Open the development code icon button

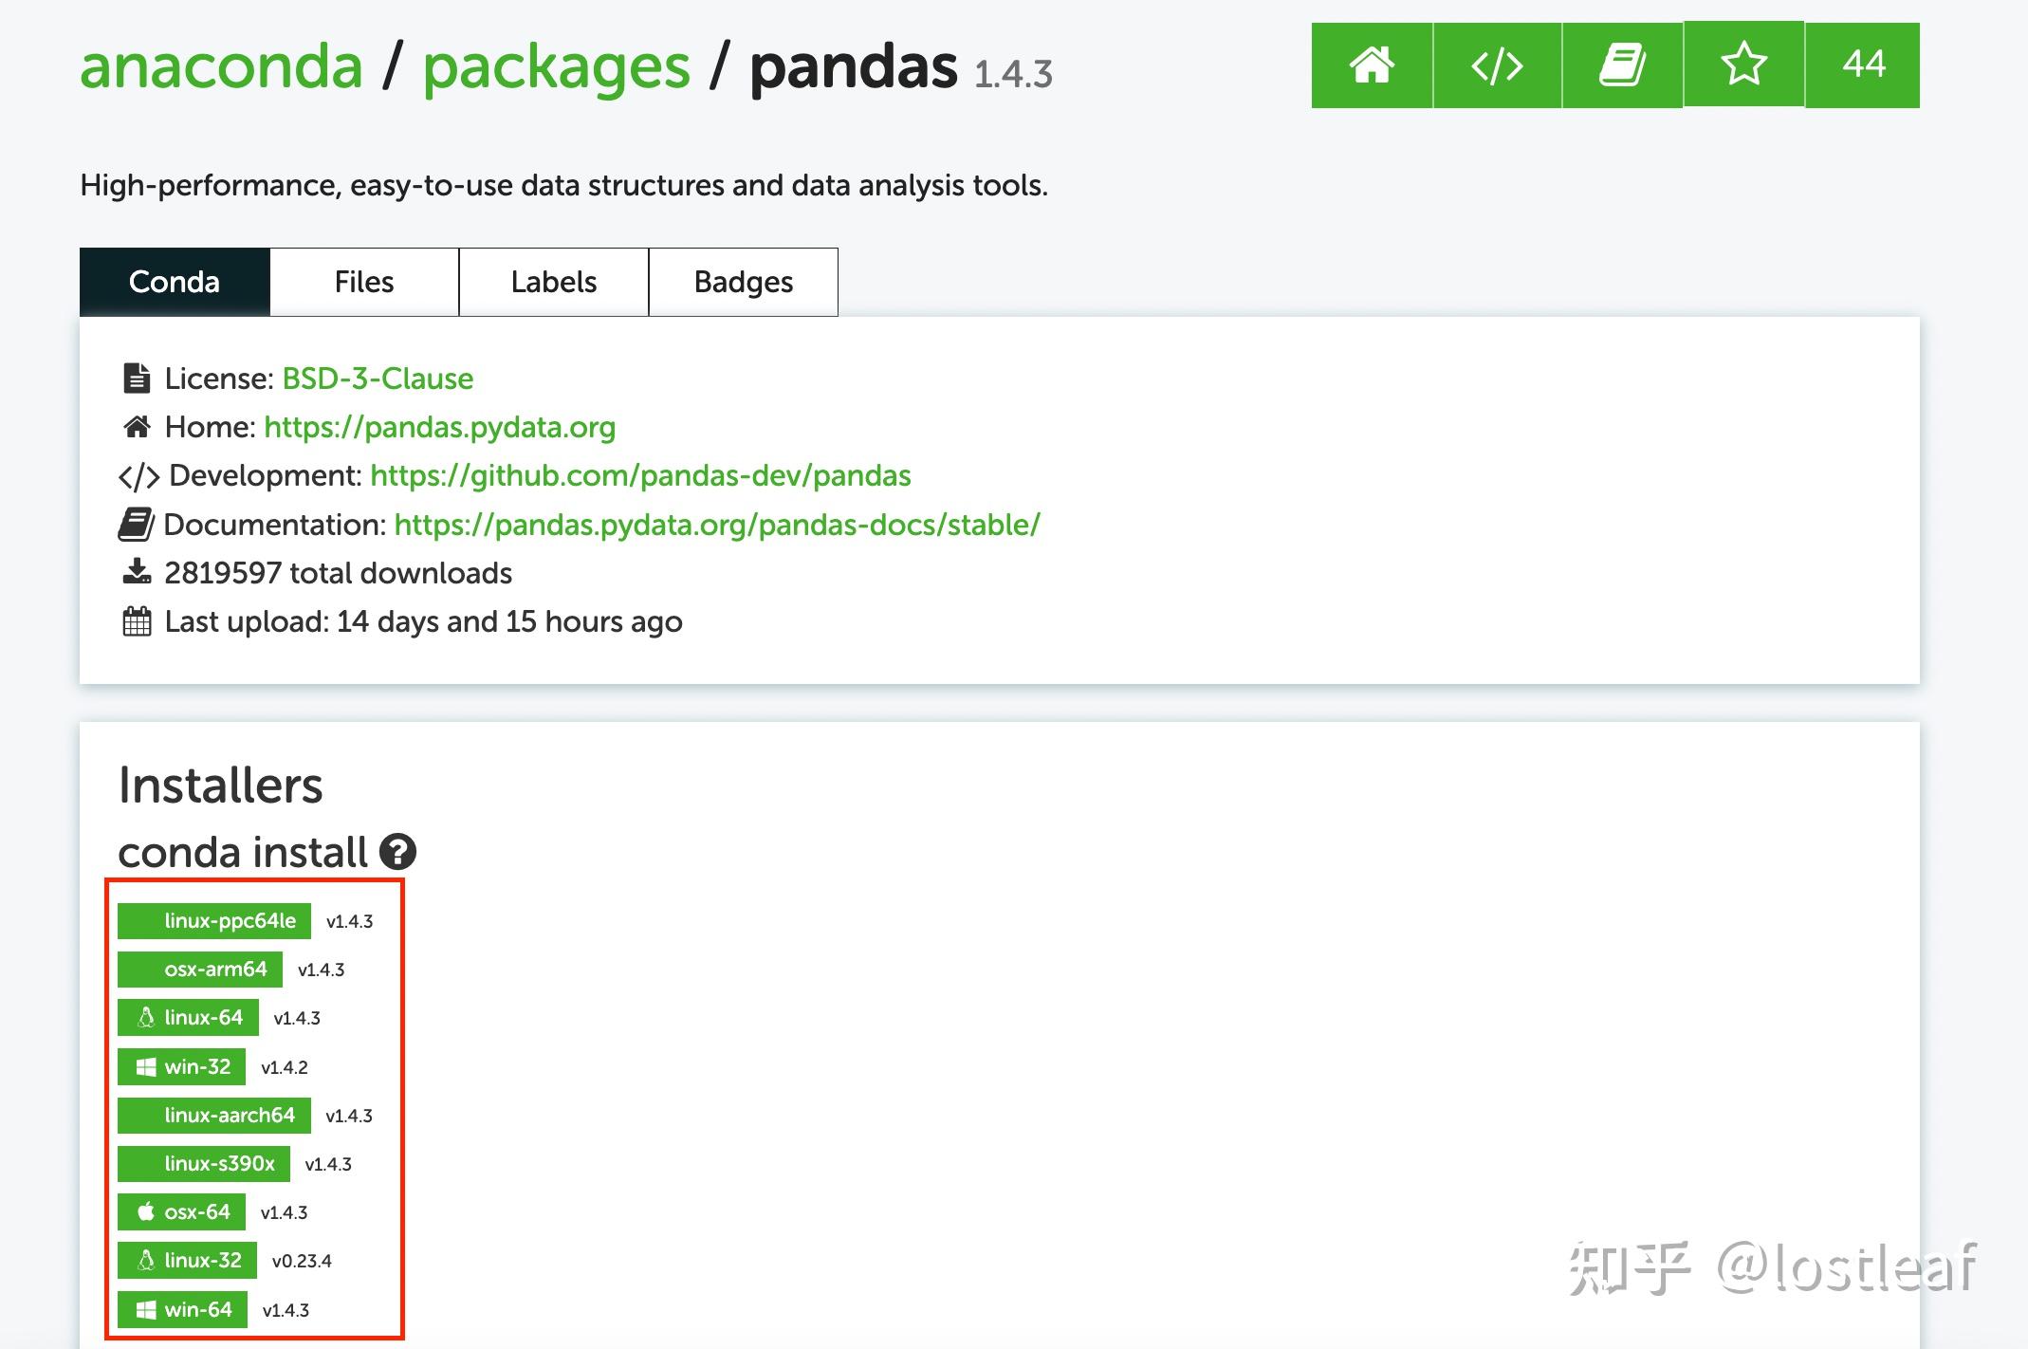(1497, 65)
